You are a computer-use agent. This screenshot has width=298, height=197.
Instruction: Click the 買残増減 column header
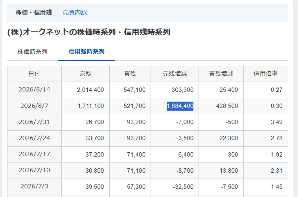tap(221, 74)
